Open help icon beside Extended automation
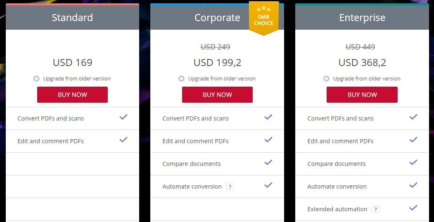Image resolution: width=434 pixels, height=222 pixels. [375, 209]
